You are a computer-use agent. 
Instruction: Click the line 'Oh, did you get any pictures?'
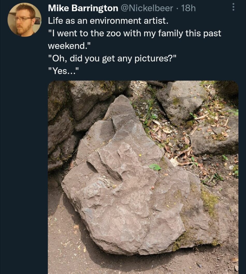click(x=112, y=58)
